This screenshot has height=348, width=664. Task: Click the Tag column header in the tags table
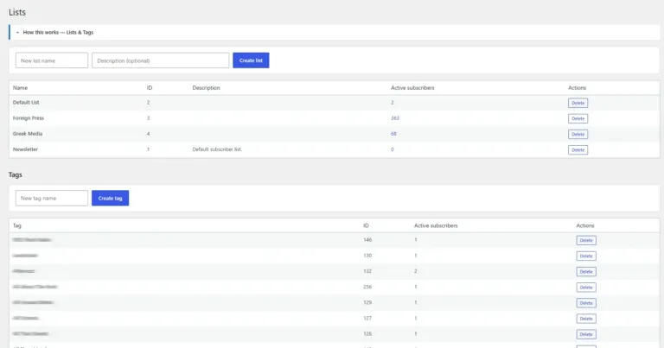(17, 225)
